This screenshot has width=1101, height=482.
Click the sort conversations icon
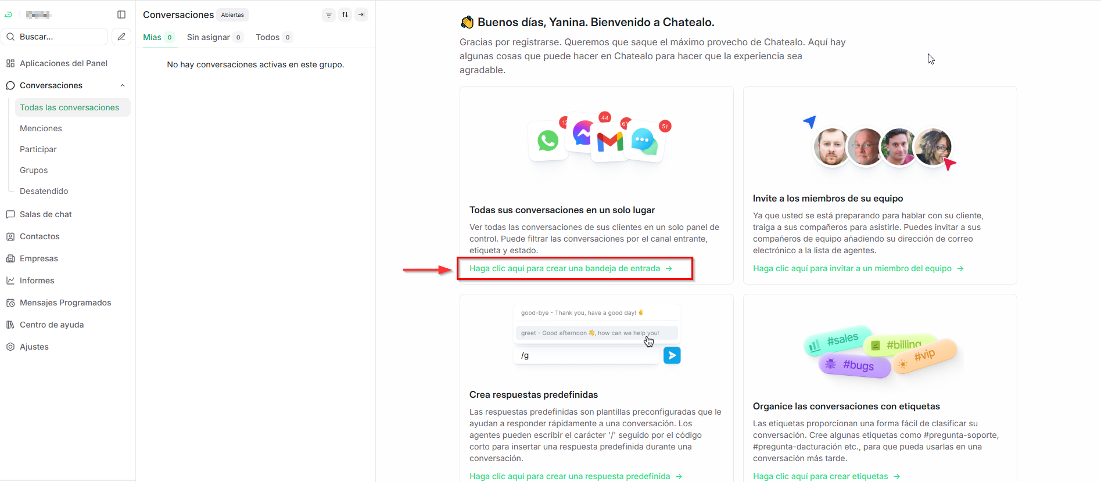click(x=345, y=15)
